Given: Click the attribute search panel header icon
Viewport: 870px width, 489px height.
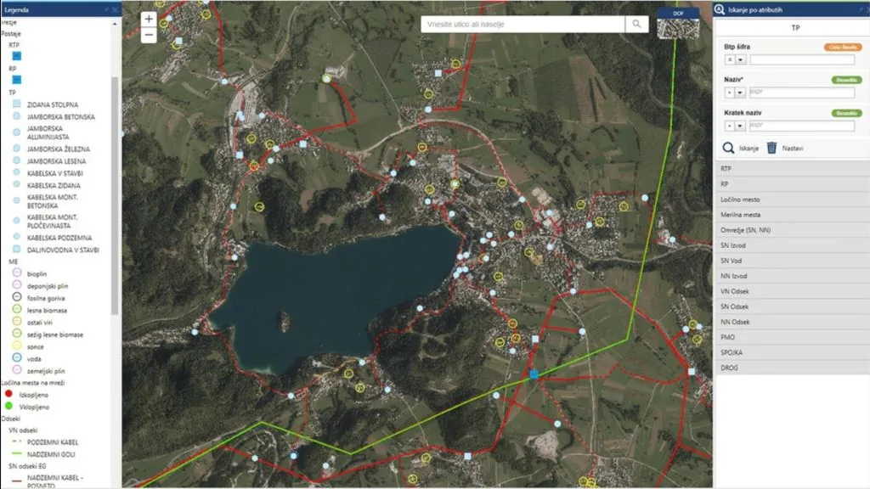Looking at the screenshot, I should click(x=720, y=9).
